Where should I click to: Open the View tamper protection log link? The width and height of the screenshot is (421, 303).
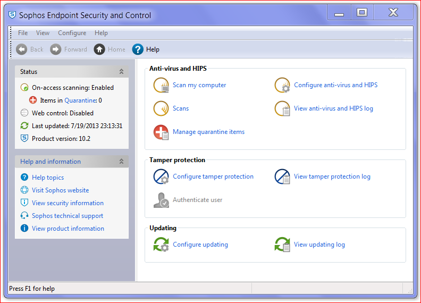coord(332,176)
